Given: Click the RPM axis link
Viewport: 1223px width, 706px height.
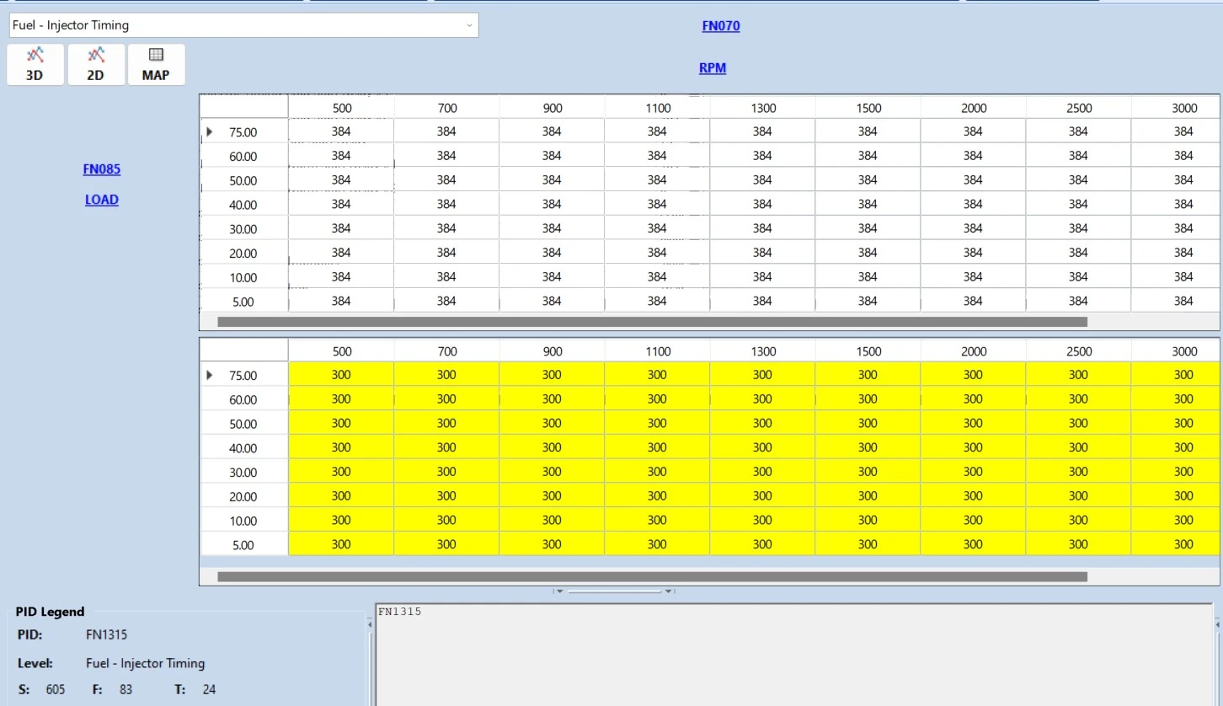Looking at the screenshot, I should tap(713, 68).
